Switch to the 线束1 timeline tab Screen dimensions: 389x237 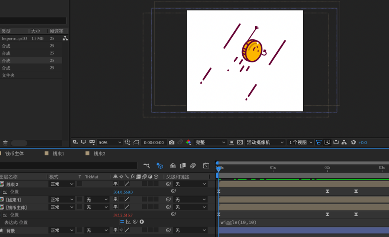[x=58, y=153]
